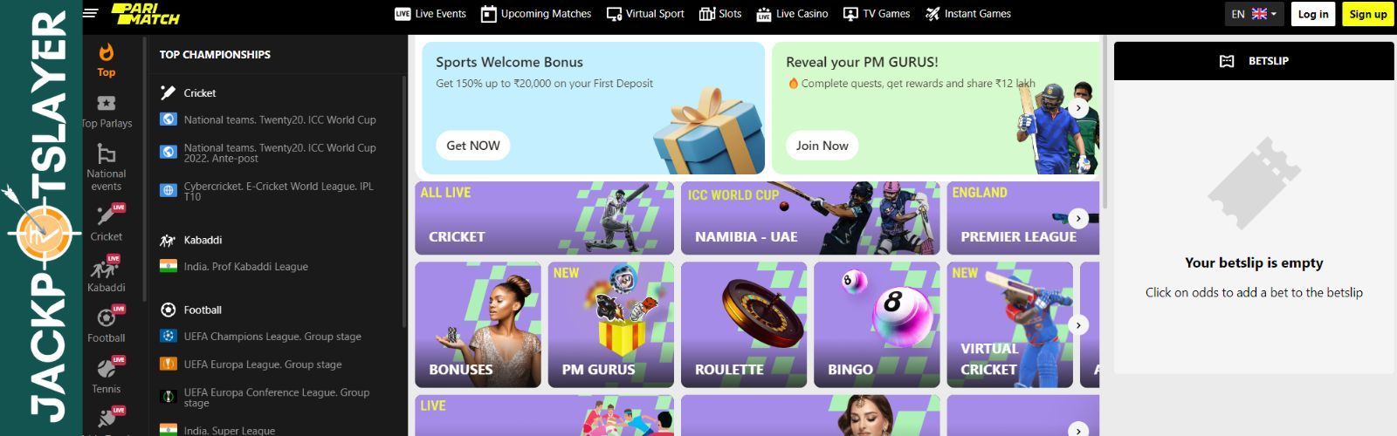The image size is (1397, 436).
Task: Open UEFA Champions League Group stage link
Action: tap(272, 337)
